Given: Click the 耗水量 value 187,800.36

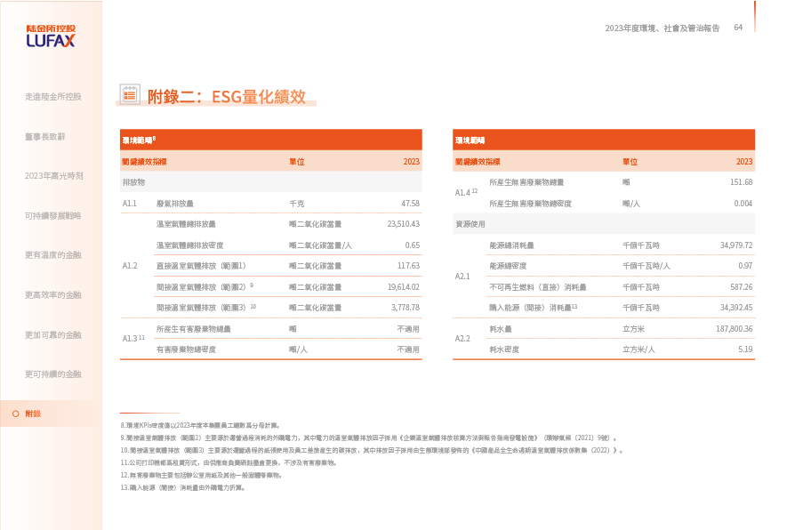Looking at the screenshot, I should click(x=734, y=328).
